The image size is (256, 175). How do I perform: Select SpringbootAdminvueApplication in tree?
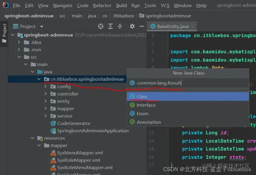[x=93, y=131]
